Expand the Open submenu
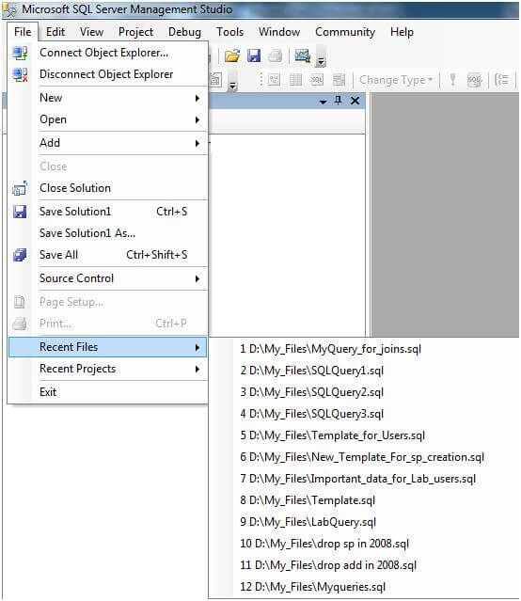The width and height of the screenshot is (521, 601). (x=108, y=120)
